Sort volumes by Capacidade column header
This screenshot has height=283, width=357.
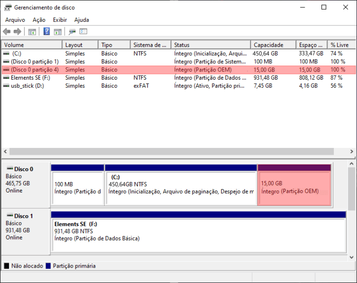click(268, 45)
